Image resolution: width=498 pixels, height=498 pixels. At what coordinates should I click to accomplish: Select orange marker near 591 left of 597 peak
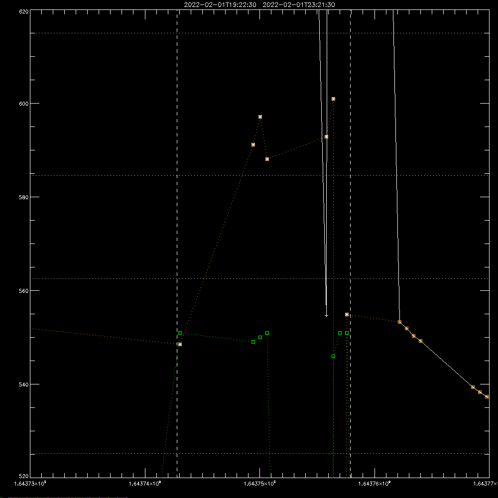(x=253, y=145)
